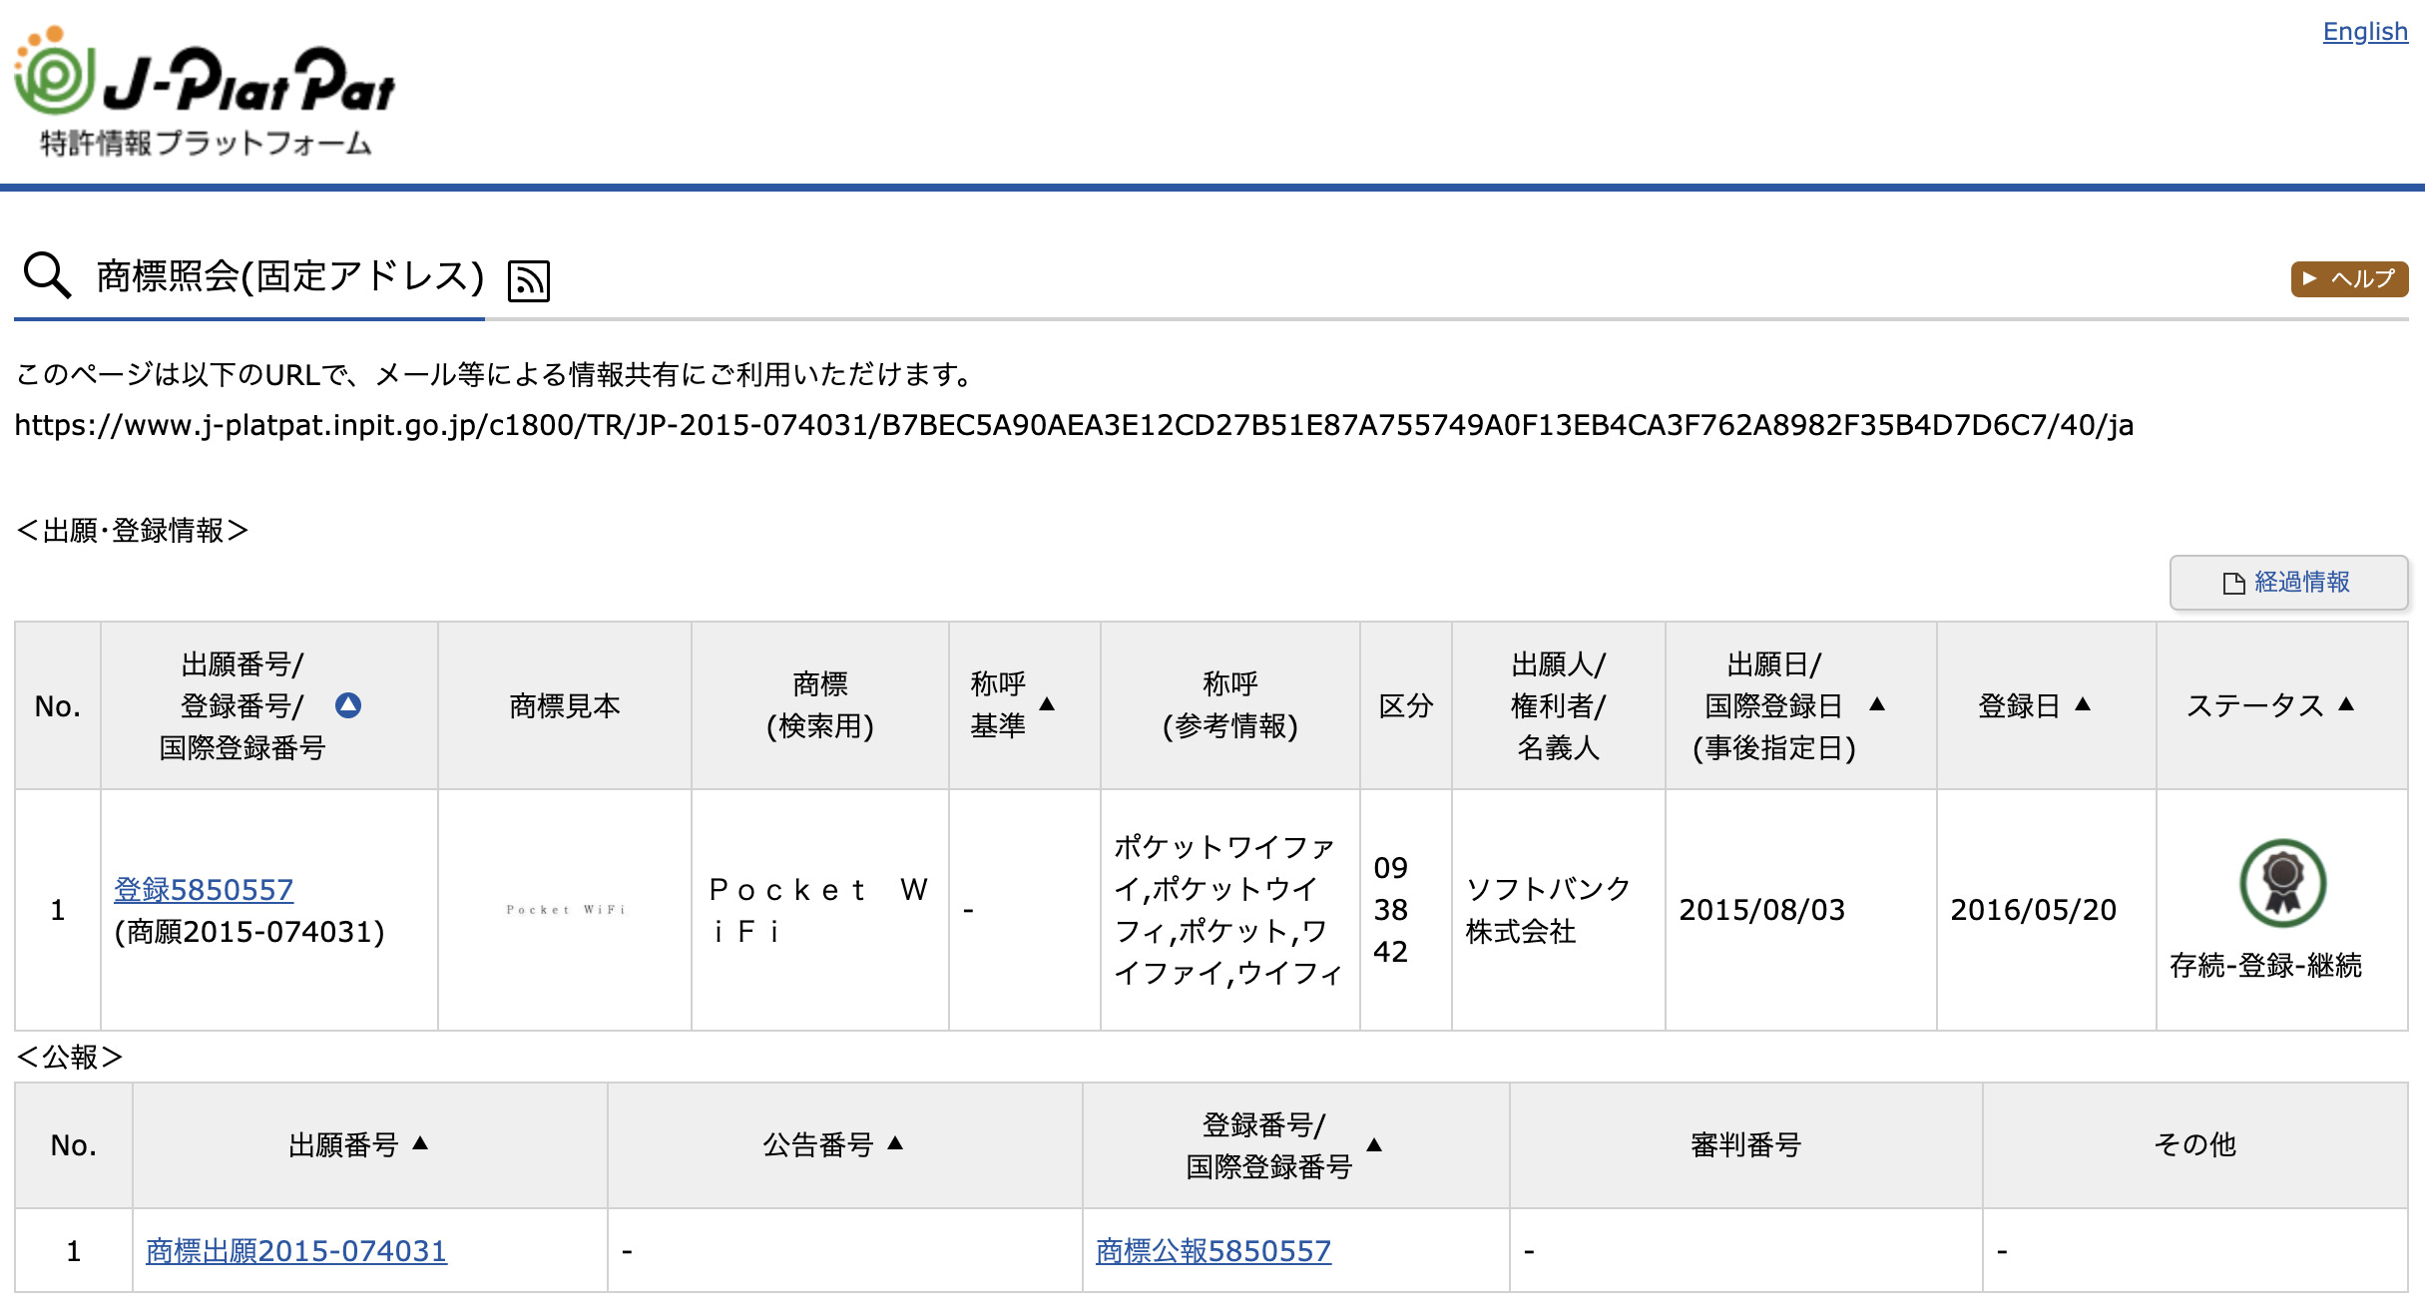Open registration link 登録5850557

(204, 889)
